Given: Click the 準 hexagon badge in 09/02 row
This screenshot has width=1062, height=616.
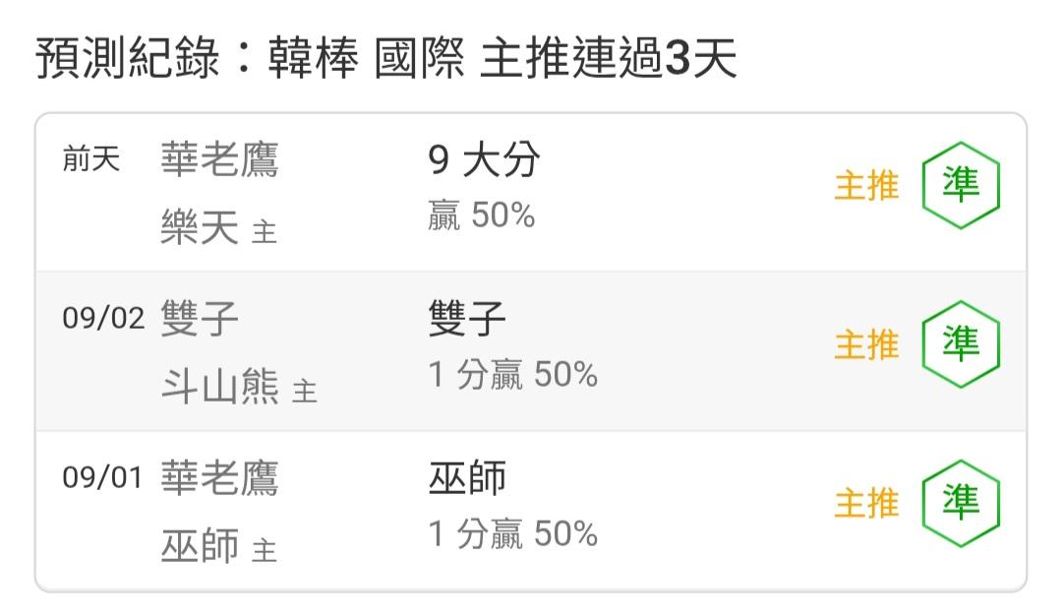Looking at the screenshot, I should click(x=961, y=344).
